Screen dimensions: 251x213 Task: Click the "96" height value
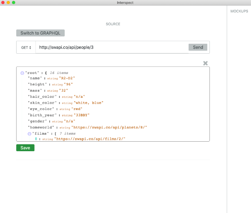pyautogui.click(x=68, y=84)
